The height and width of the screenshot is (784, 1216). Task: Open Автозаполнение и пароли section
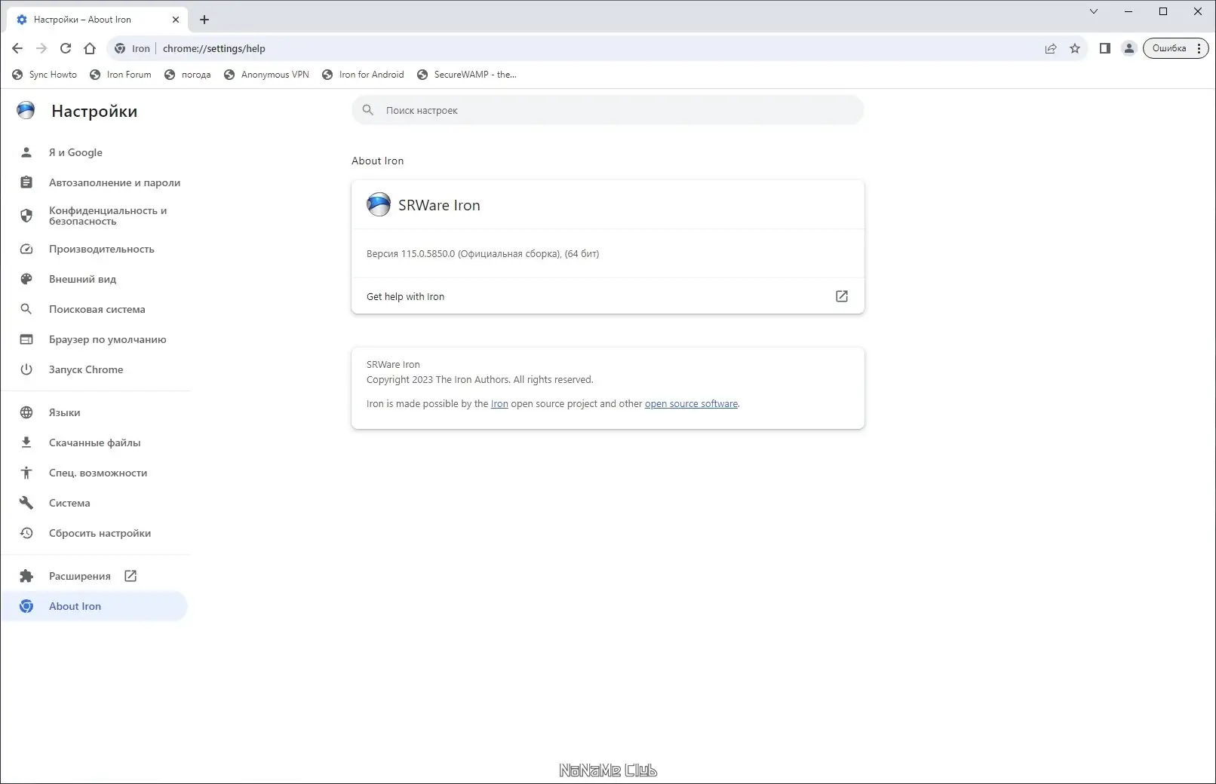[x=95, y=182]
